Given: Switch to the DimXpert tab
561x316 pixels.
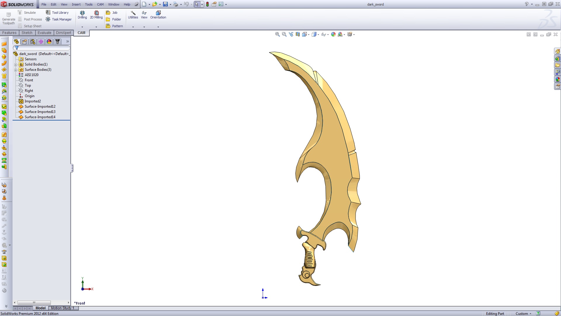Looking at the screenshot, I should point(63,33).
